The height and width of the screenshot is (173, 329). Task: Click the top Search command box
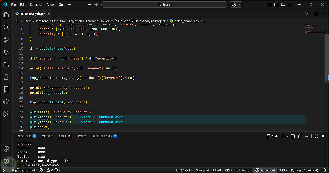[164, 5]
